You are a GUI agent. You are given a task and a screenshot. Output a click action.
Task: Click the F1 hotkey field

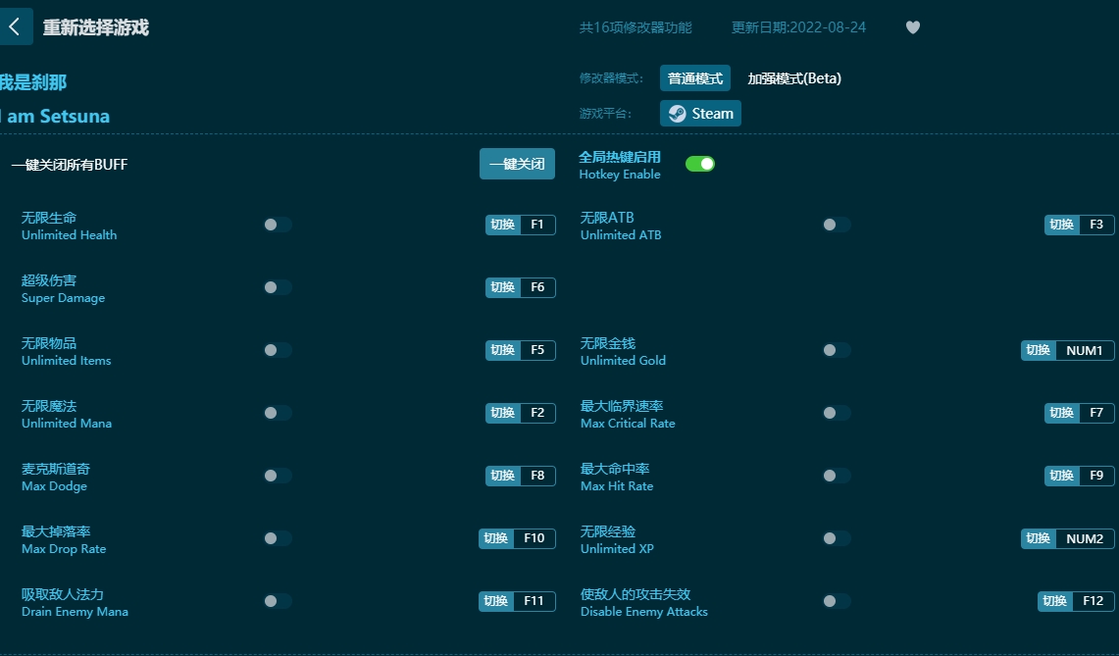(537, 225)
